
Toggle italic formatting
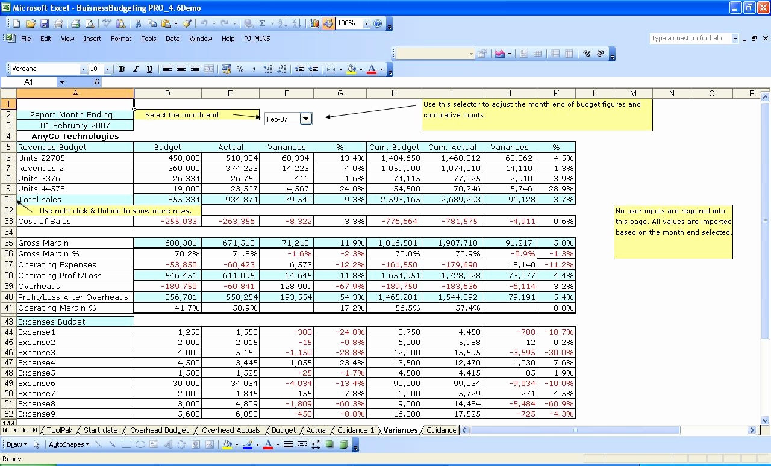pos(136,69)
